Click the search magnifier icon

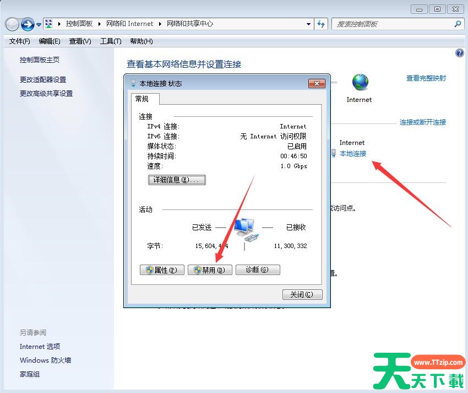tap(458, 24)
